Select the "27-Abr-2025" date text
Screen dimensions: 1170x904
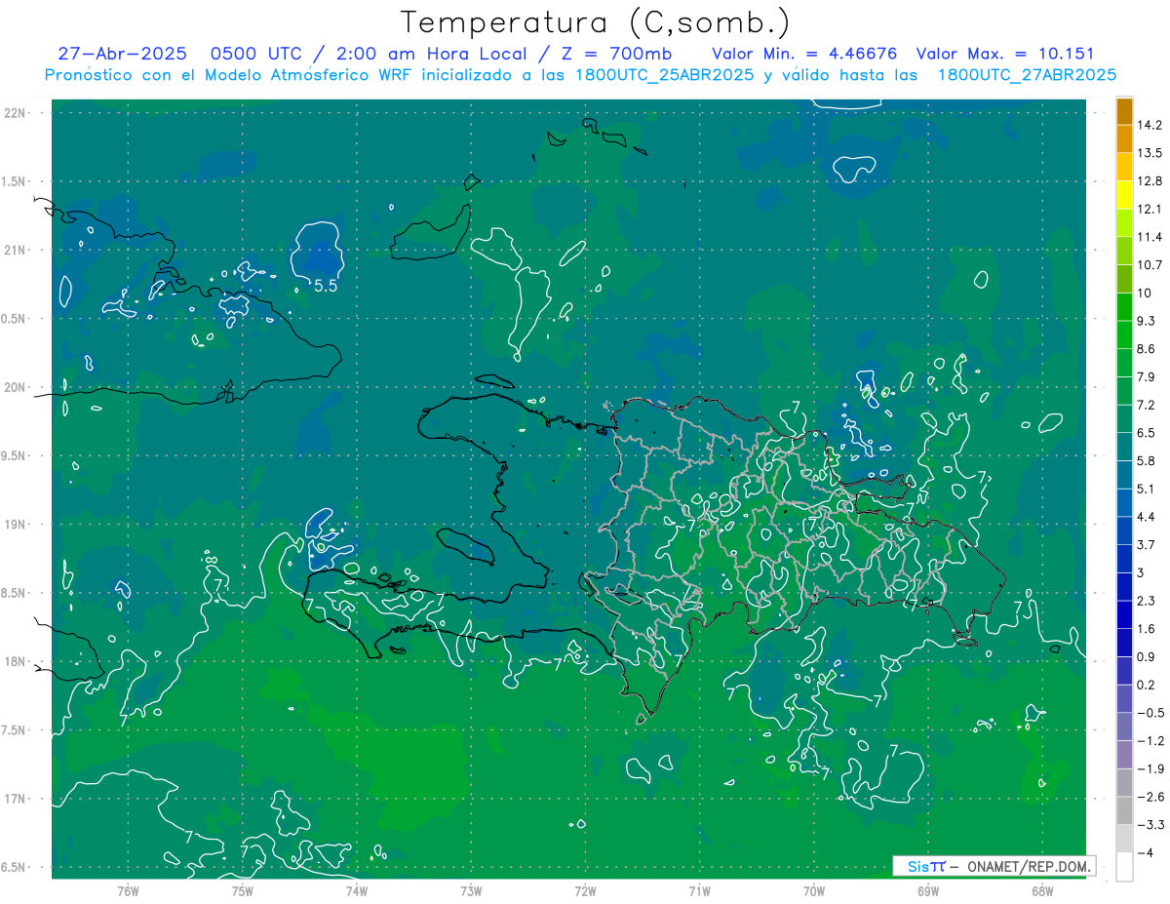(x=122, y=54)
